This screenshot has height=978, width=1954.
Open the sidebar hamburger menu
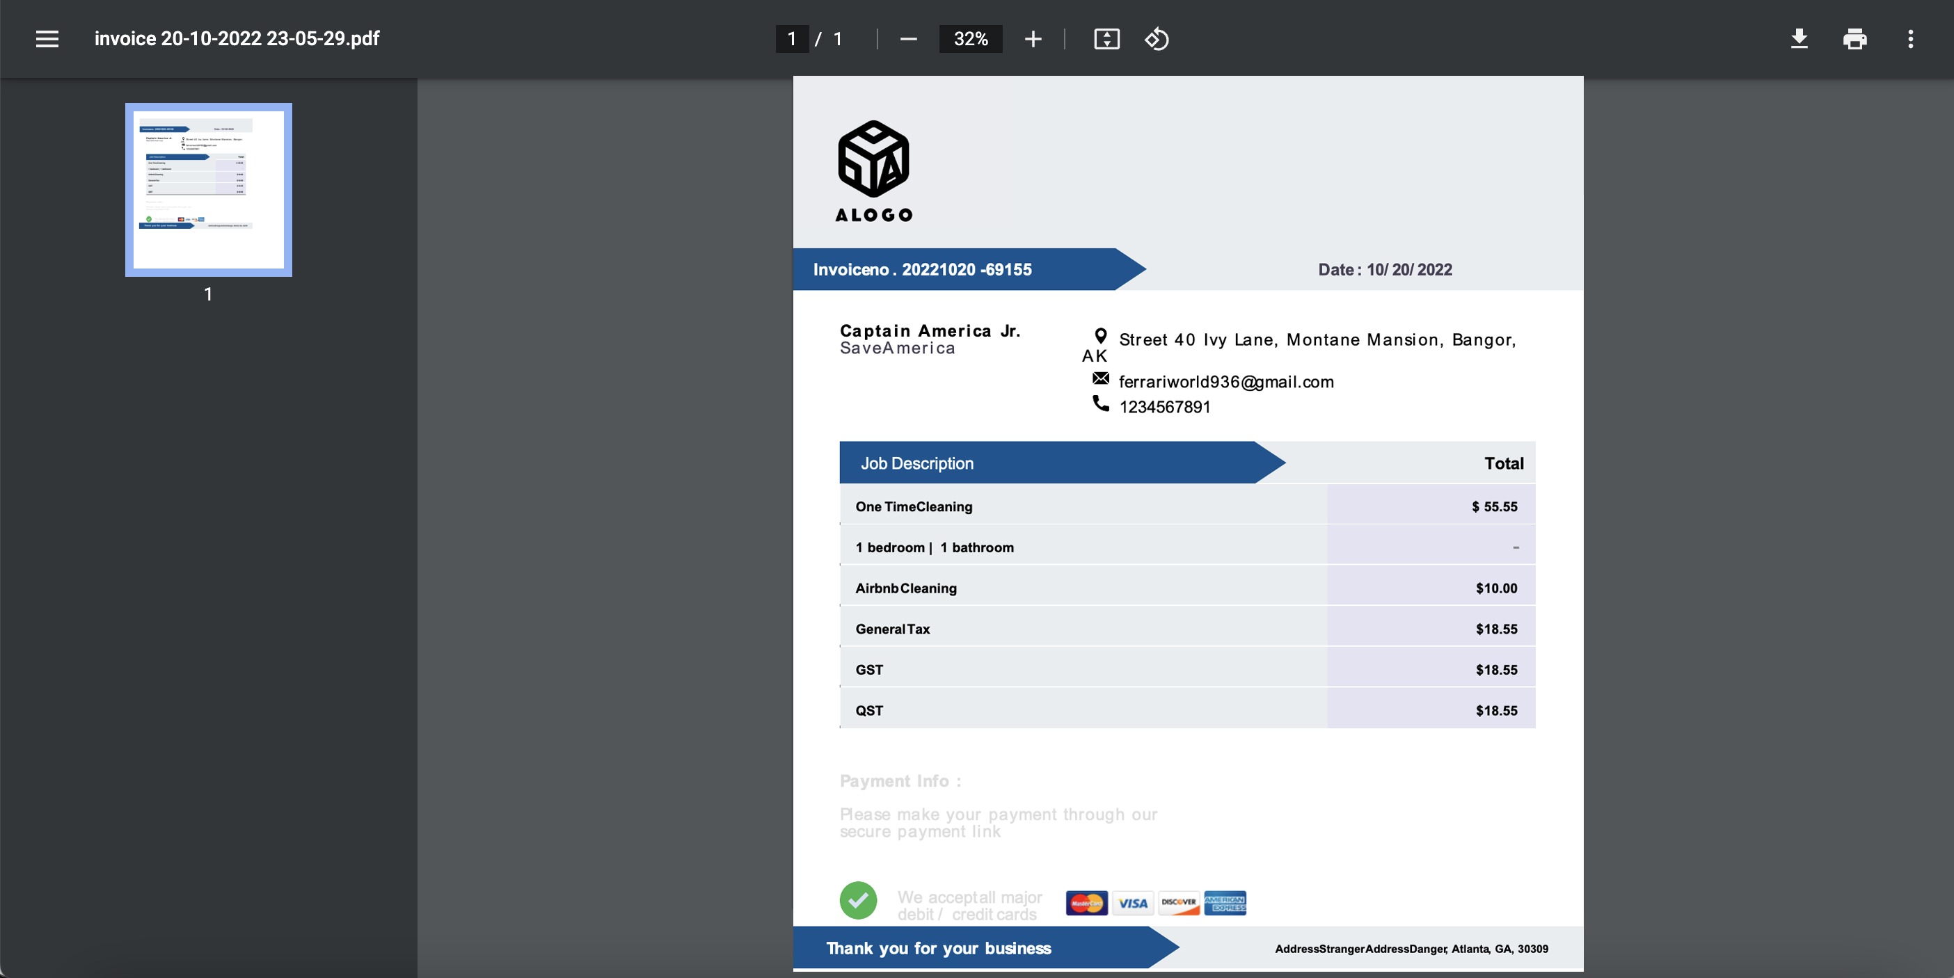47,39
